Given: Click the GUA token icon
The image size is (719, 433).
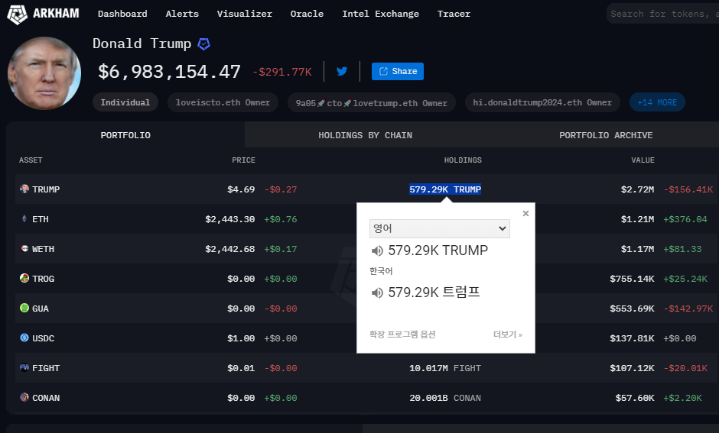Looking at the screenshot, I should tap(24, 308).
